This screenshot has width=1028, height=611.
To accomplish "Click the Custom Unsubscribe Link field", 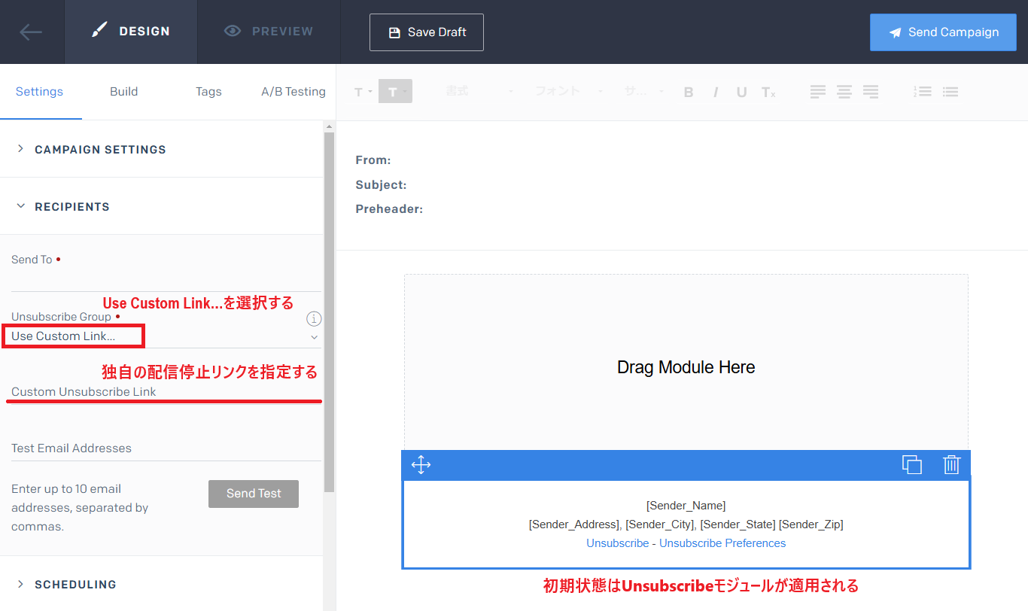I will pos(166,392).
